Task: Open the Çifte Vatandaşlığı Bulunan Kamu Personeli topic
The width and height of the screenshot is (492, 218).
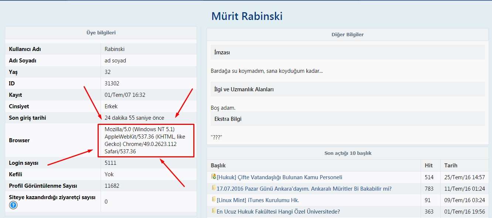Action: coord(279,177)
